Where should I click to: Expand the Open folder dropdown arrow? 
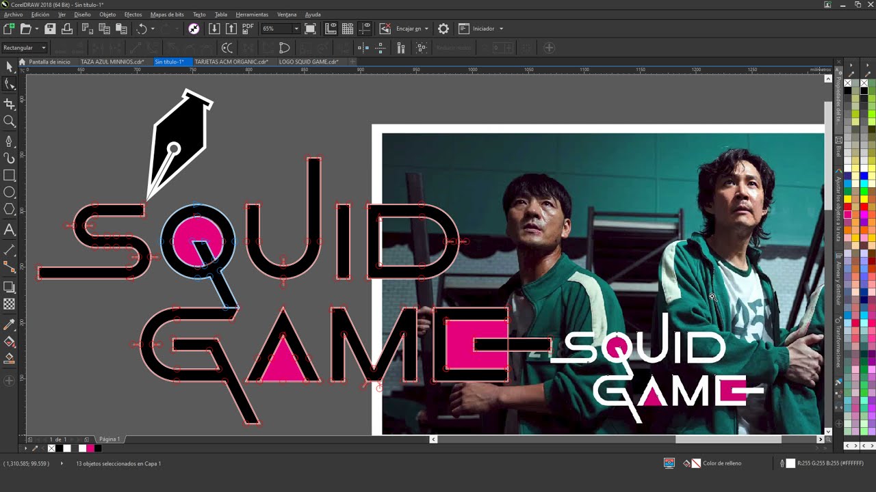click(37, 29)
